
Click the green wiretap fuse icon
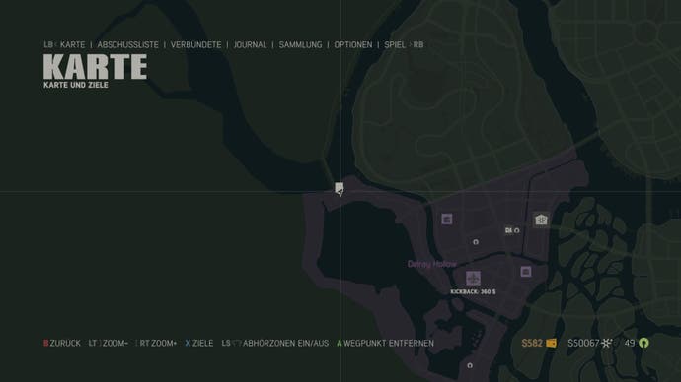point(643,343)
